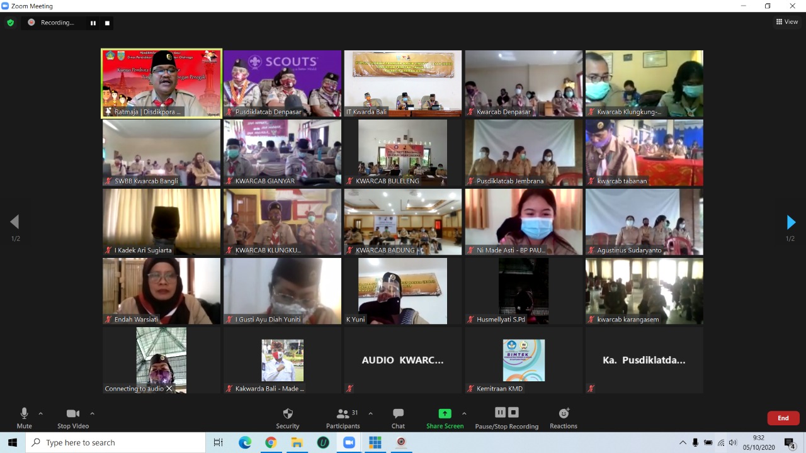This screenshot has height=453, width=806.
Task: Open the Chat panel
Action: tap(398, 414)
